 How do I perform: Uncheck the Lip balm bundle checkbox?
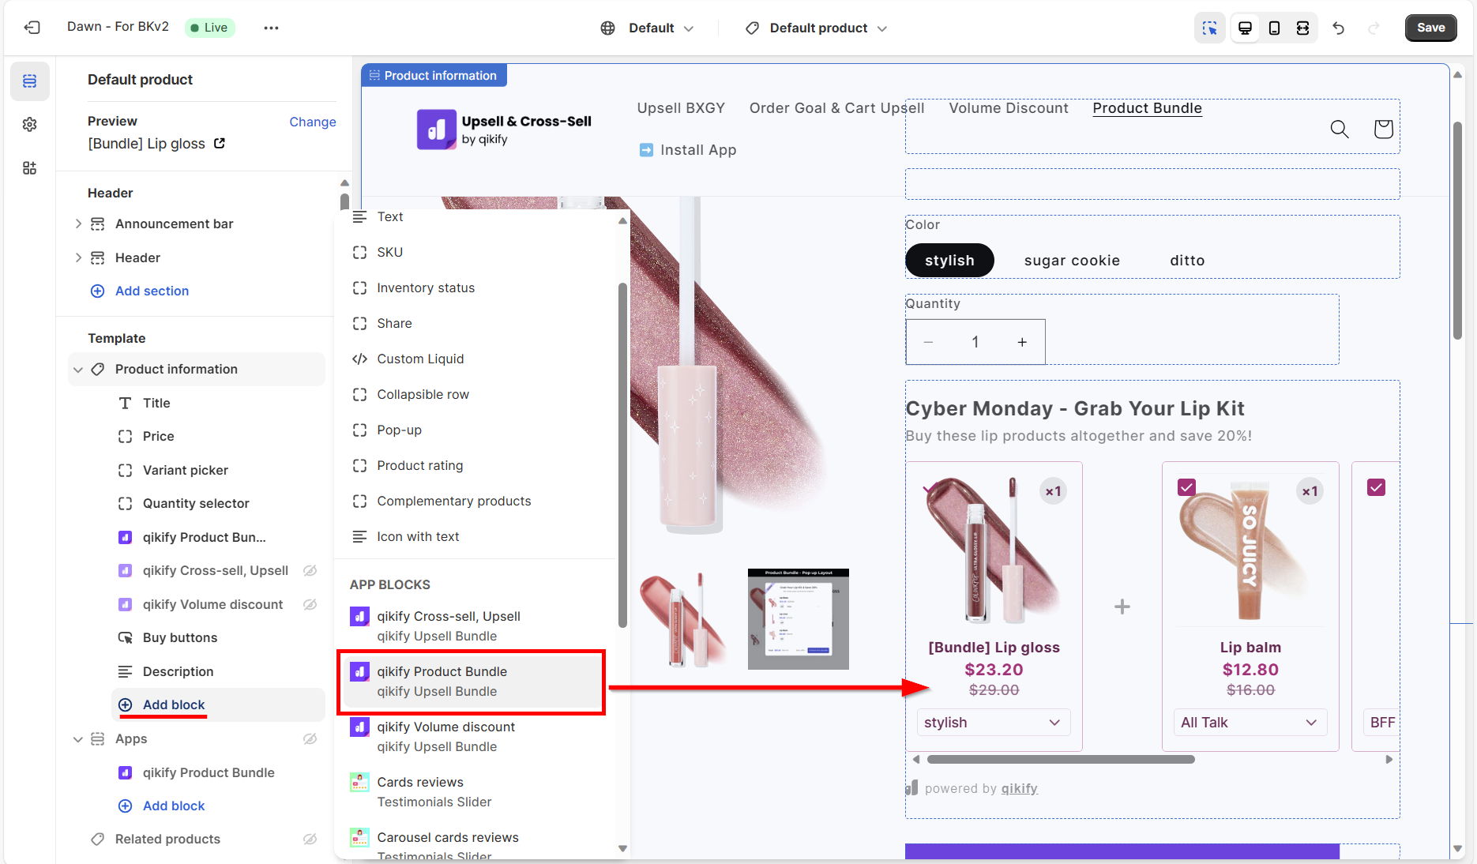pyautogui.click(x=1186, y=487)
